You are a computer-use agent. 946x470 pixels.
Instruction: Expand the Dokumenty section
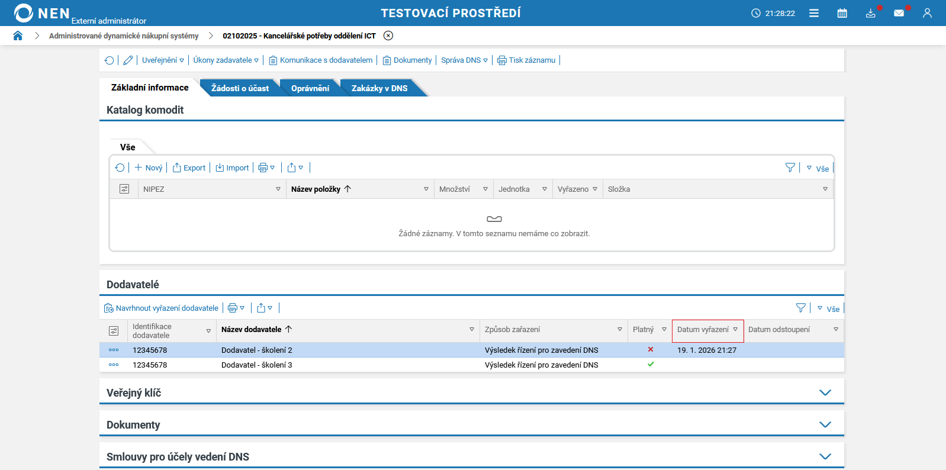tap(825, 424)
